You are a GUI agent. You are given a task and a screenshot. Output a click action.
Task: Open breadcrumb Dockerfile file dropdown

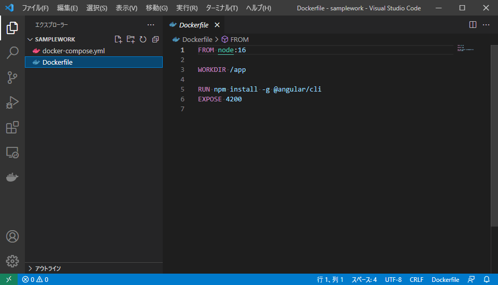[192, 39]
